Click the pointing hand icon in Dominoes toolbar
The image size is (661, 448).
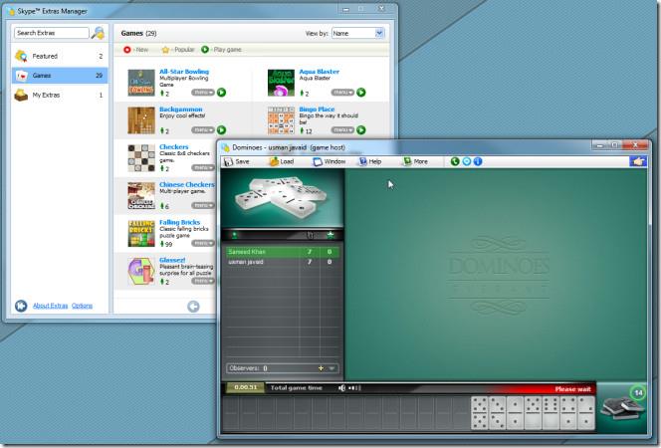click(638, 161)
